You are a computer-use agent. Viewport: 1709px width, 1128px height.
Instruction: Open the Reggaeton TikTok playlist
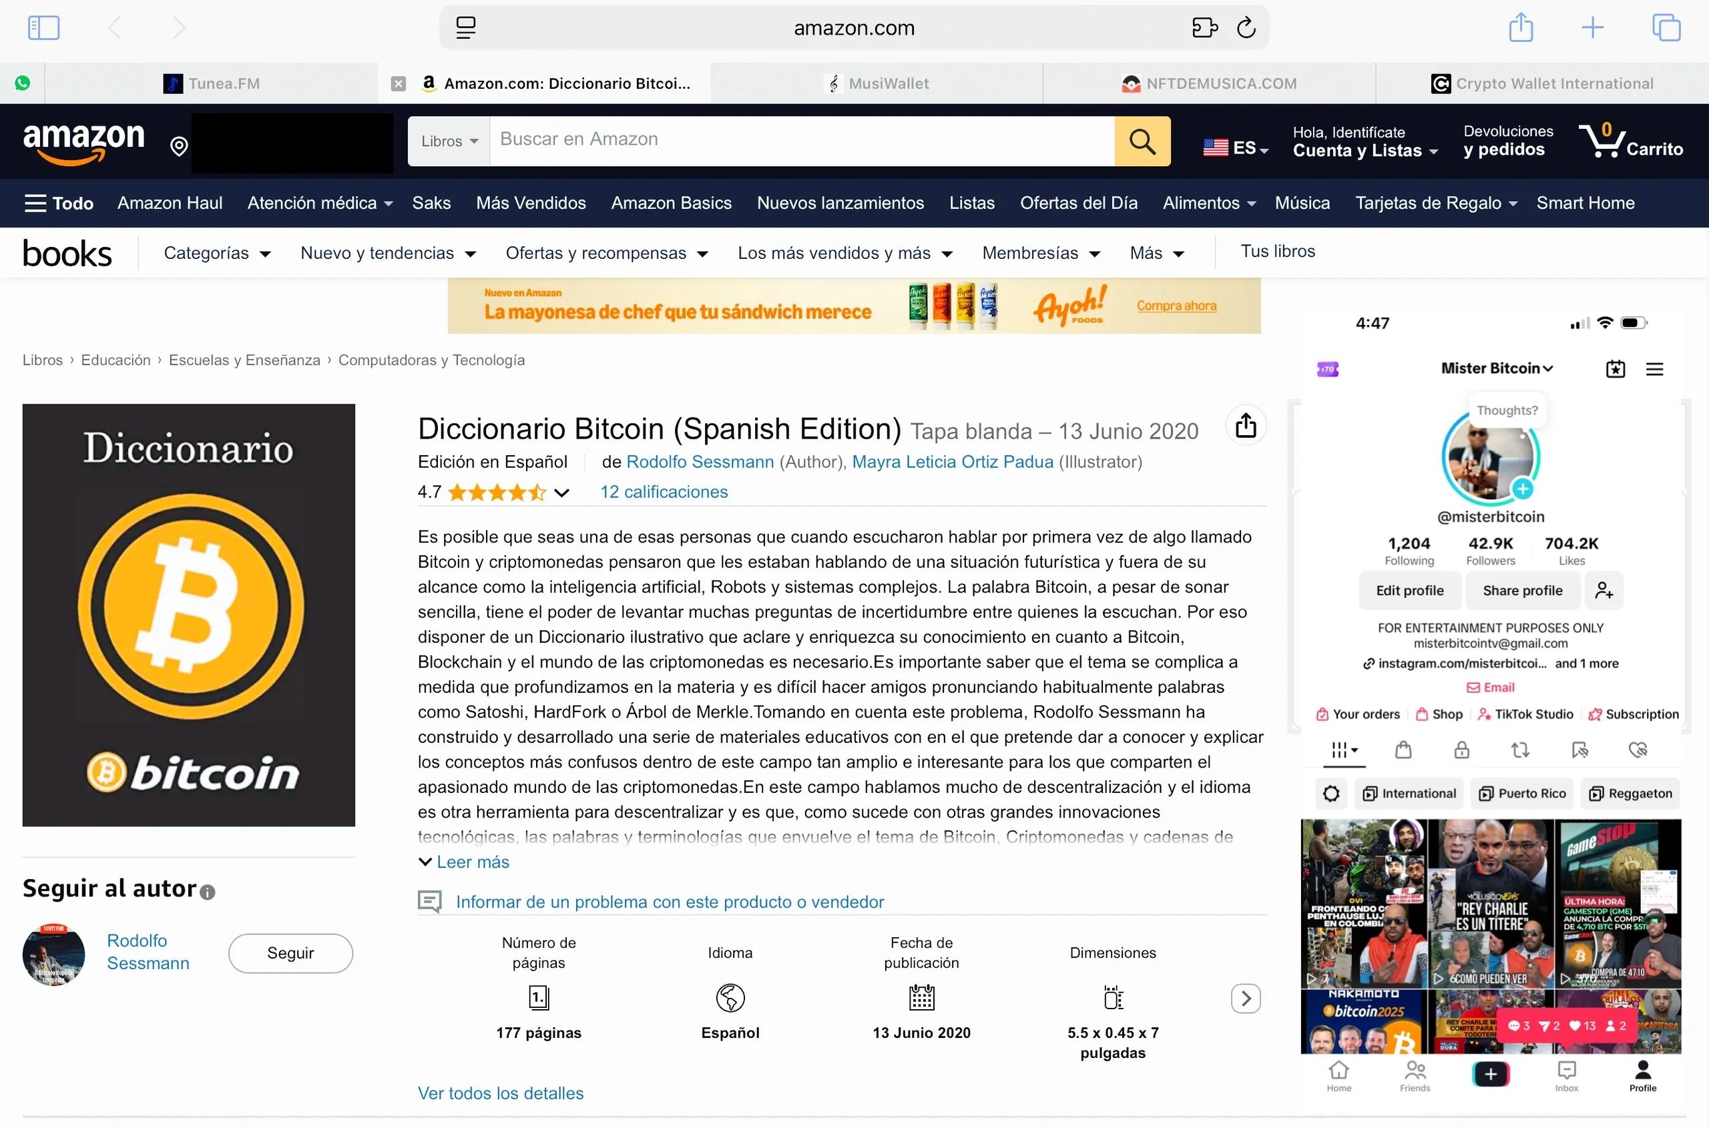1630,794
